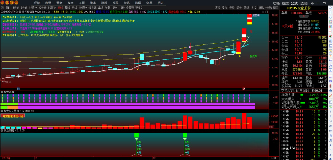The height and width of the screenshot is (160, 333).
Task: Toggle the period toolbar icon left of 分时
Action: (x=2, y=8)
